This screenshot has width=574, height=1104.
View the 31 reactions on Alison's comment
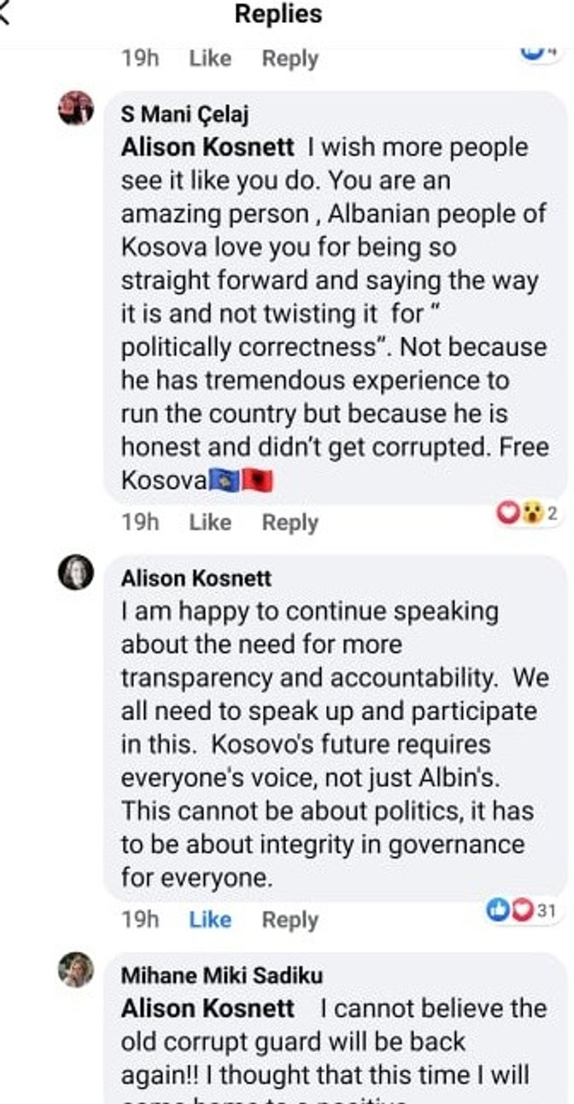(x=521, y=910)
